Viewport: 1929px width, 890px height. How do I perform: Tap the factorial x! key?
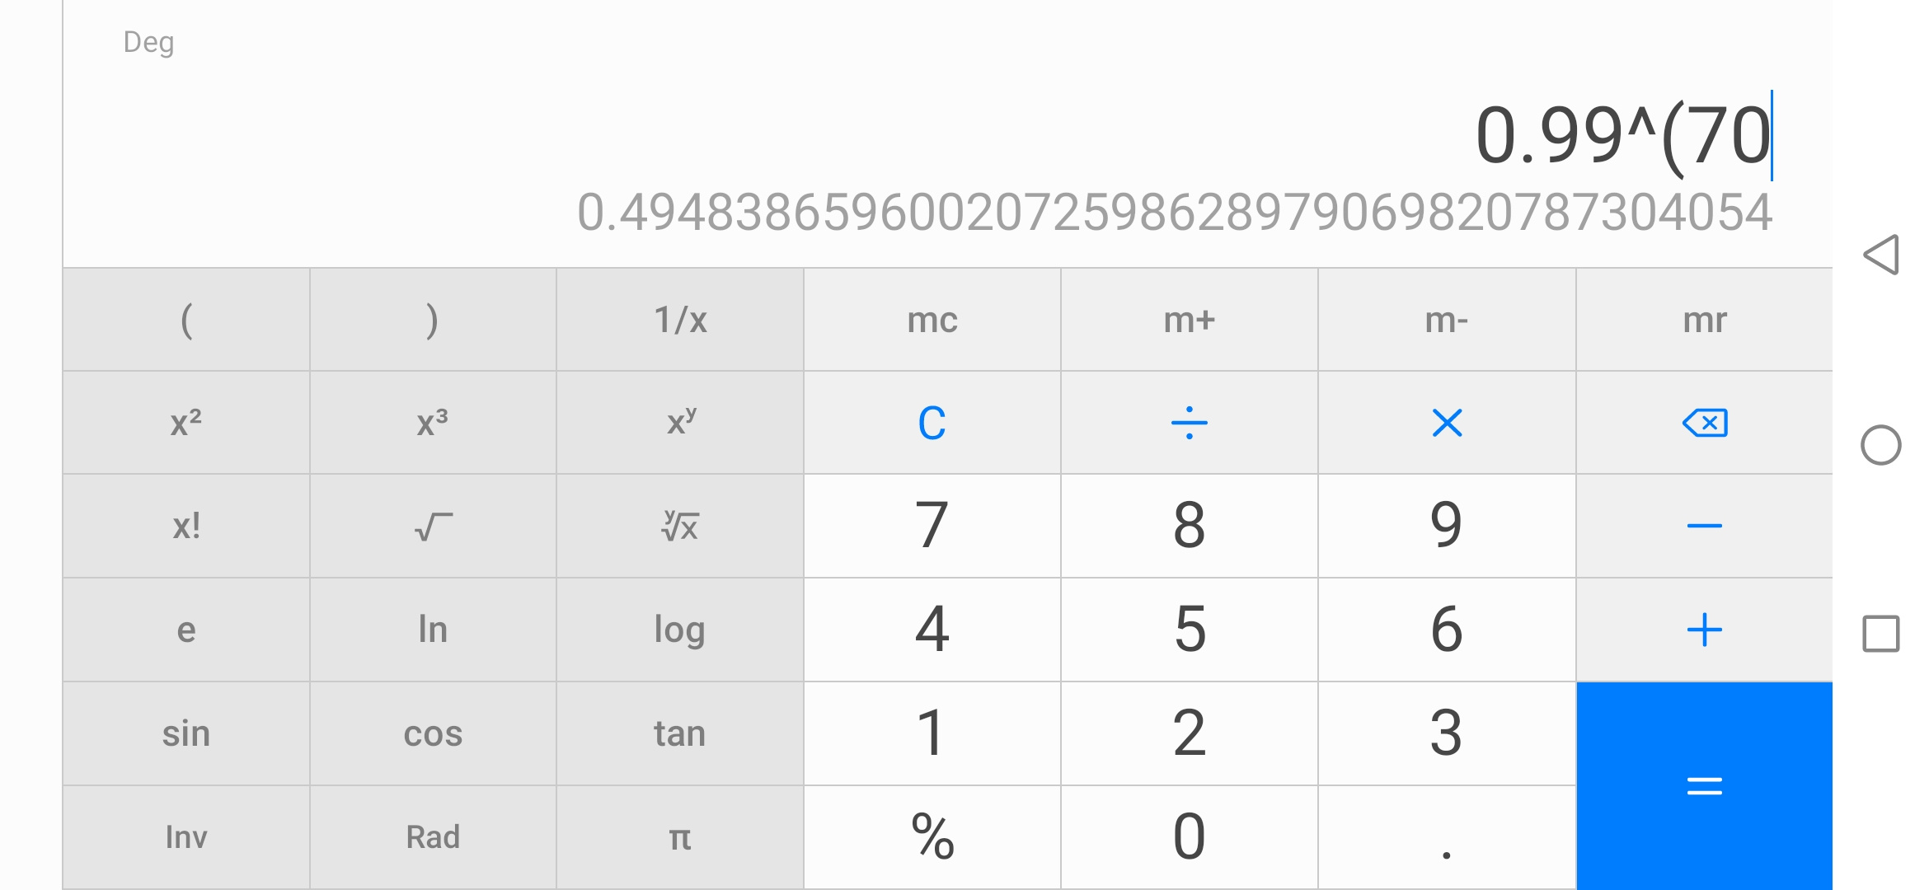186,526
